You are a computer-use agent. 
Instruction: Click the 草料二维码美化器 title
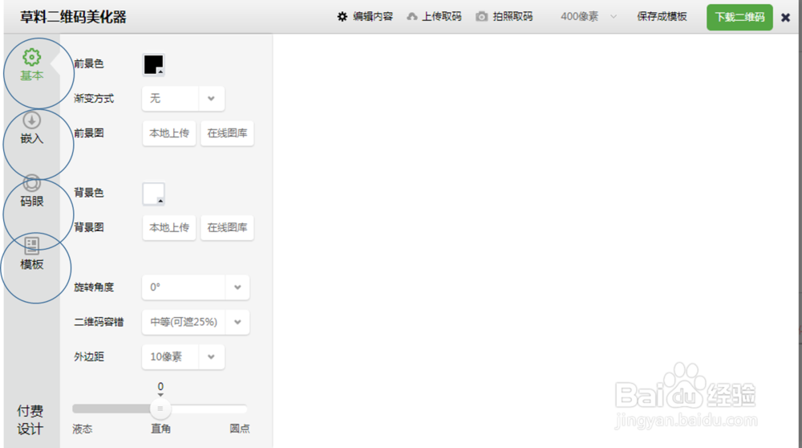73,17
